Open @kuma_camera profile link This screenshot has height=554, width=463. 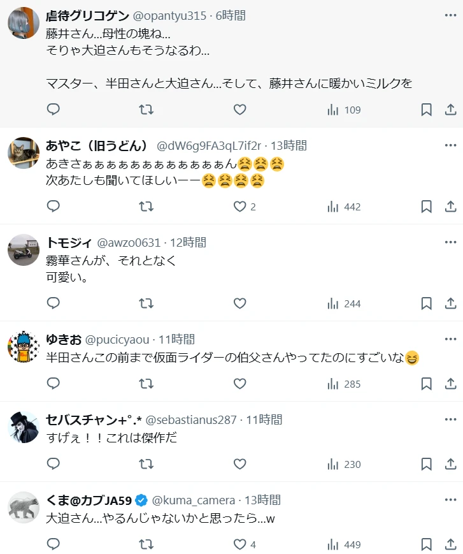click(193, 500)
